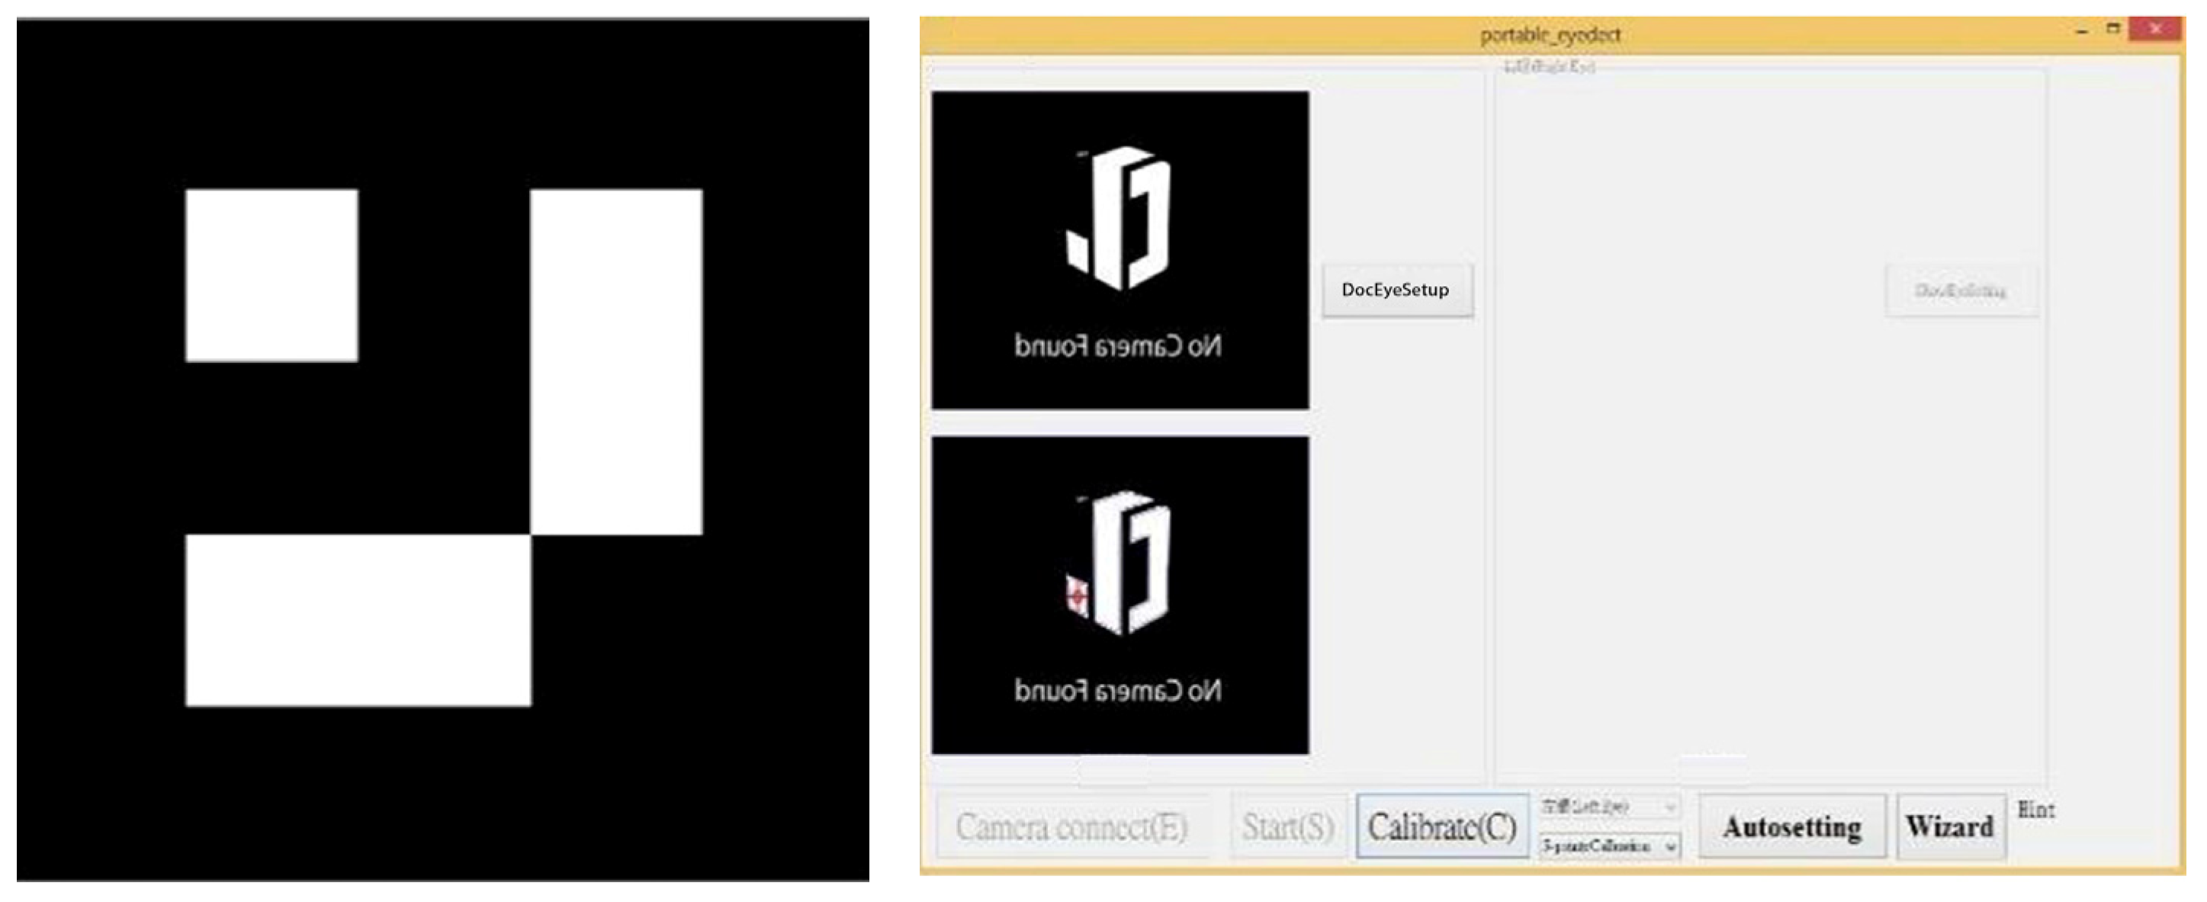Click the disabled Start(S) button

click(1288, 827)
